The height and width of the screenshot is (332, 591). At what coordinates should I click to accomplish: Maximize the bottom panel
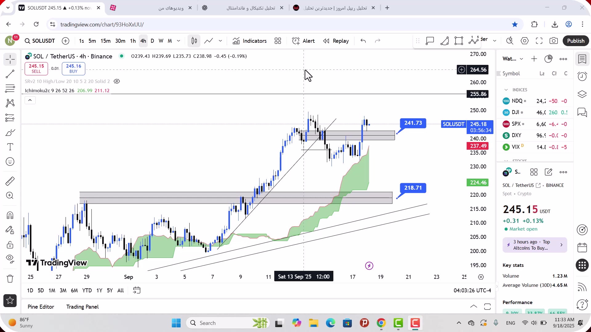pos(487,307)
